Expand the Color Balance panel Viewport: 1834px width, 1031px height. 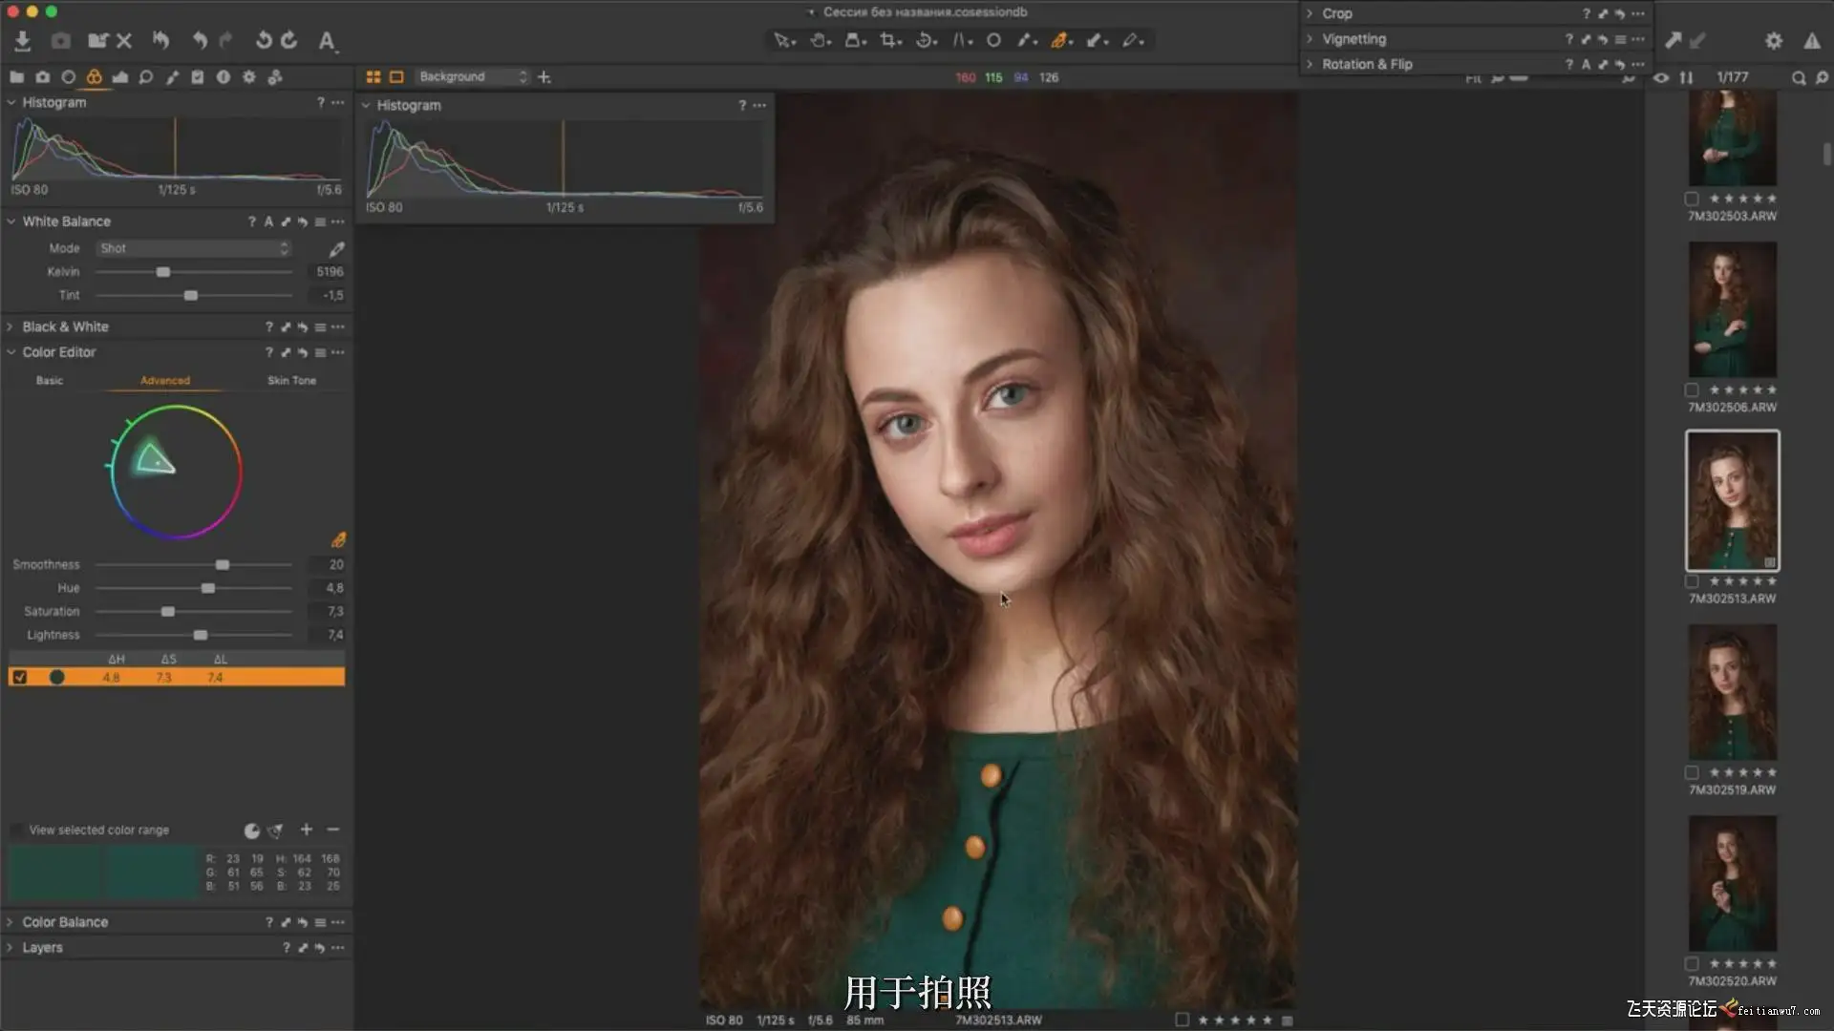(x=64, y=922)
